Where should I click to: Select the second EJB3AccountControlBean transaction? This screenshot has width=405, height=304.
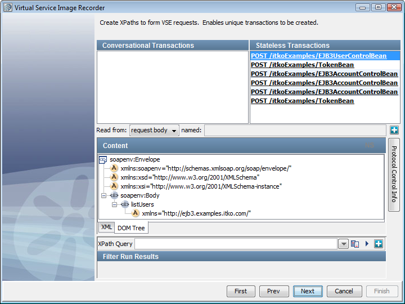point(325,83)
